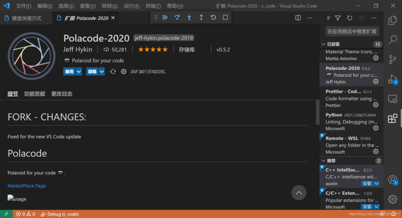Open Remote Explorer view
This screenshot has height=218, width=402.
tap(392, 99)
